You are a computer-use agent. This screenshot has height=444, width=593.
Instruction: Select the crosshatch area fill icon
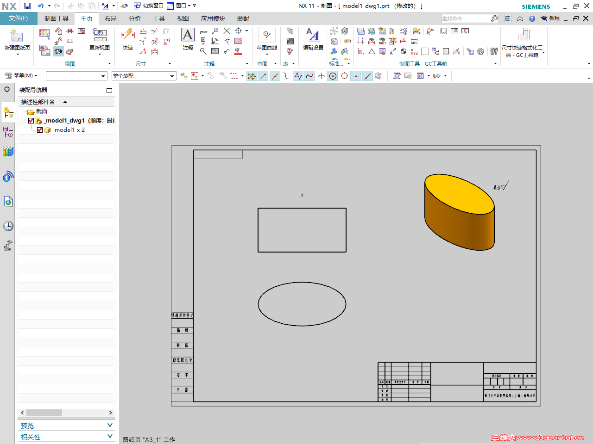tap(238, 41)
